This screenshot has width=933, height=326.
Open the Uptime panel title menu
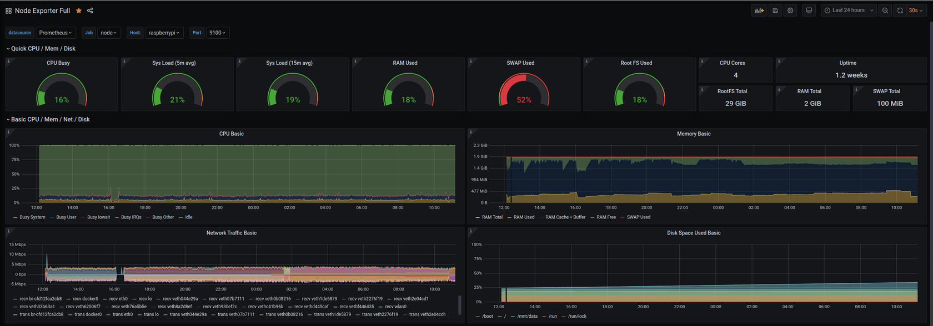point(848,63)
